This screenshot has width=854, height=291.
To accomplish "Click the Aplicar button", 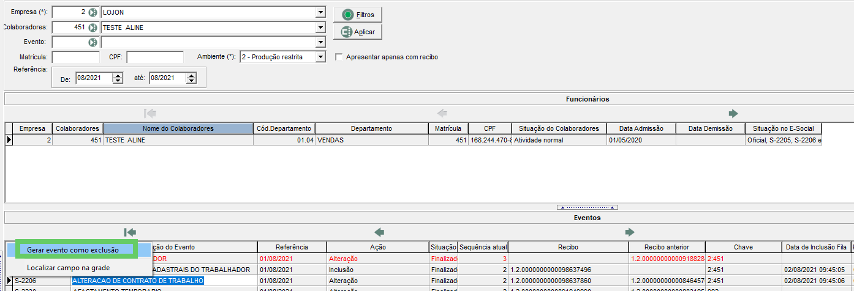I will coord(358,32).
